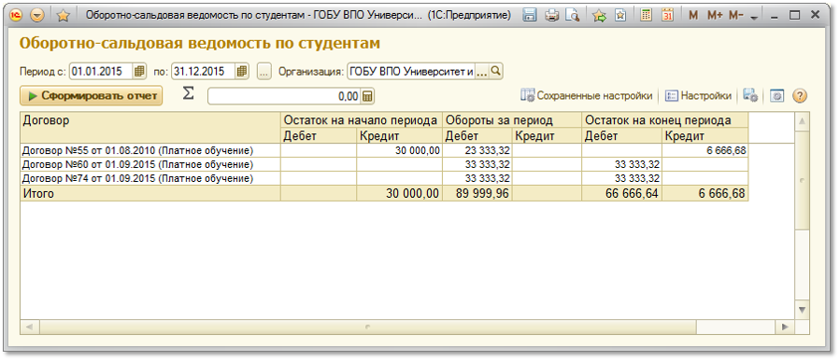Viewport: 840px width, 361px height.
Task: Print the report with the printer icon
Action: tap(552, 16)
